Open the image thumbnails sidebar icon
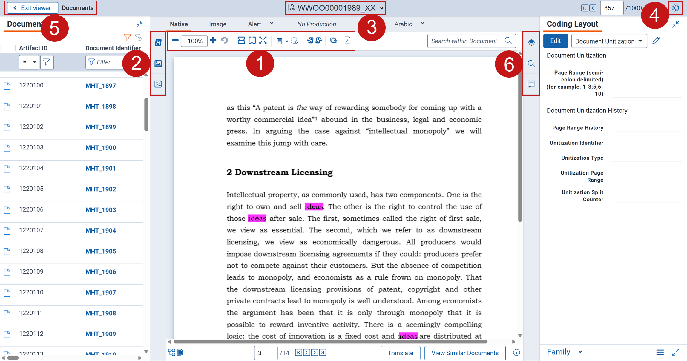The image size is (687, 361). pos(158,63)
